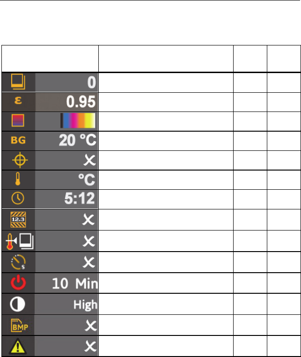The width and height of the screenshot is (301, 357).
Task: Click the rainbow color palette swatch
Action: coord(78,121)
